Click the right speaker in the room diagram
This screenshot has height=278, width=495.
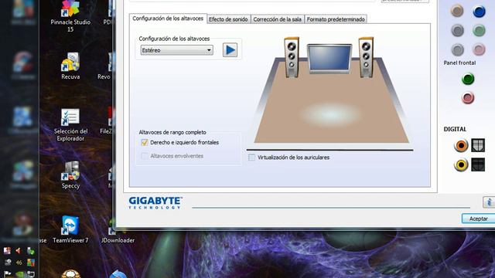click(366, 57)
